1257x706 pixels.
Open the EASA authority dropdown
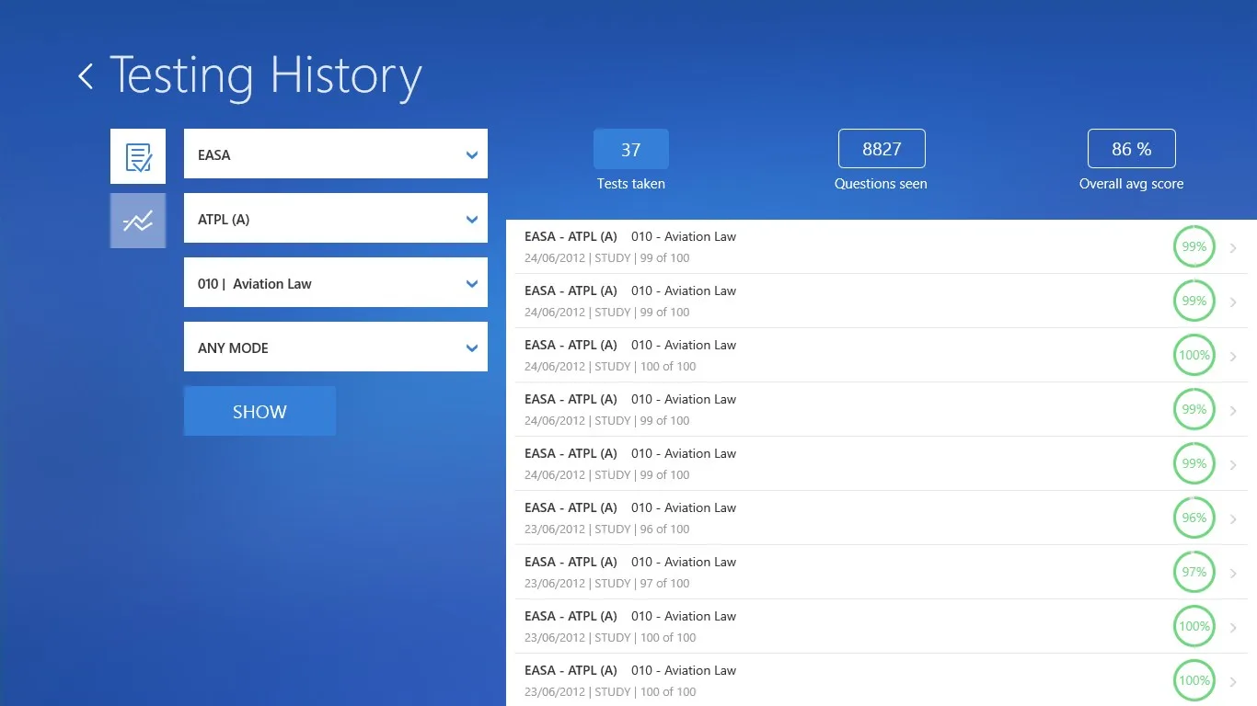coord(336,154)
